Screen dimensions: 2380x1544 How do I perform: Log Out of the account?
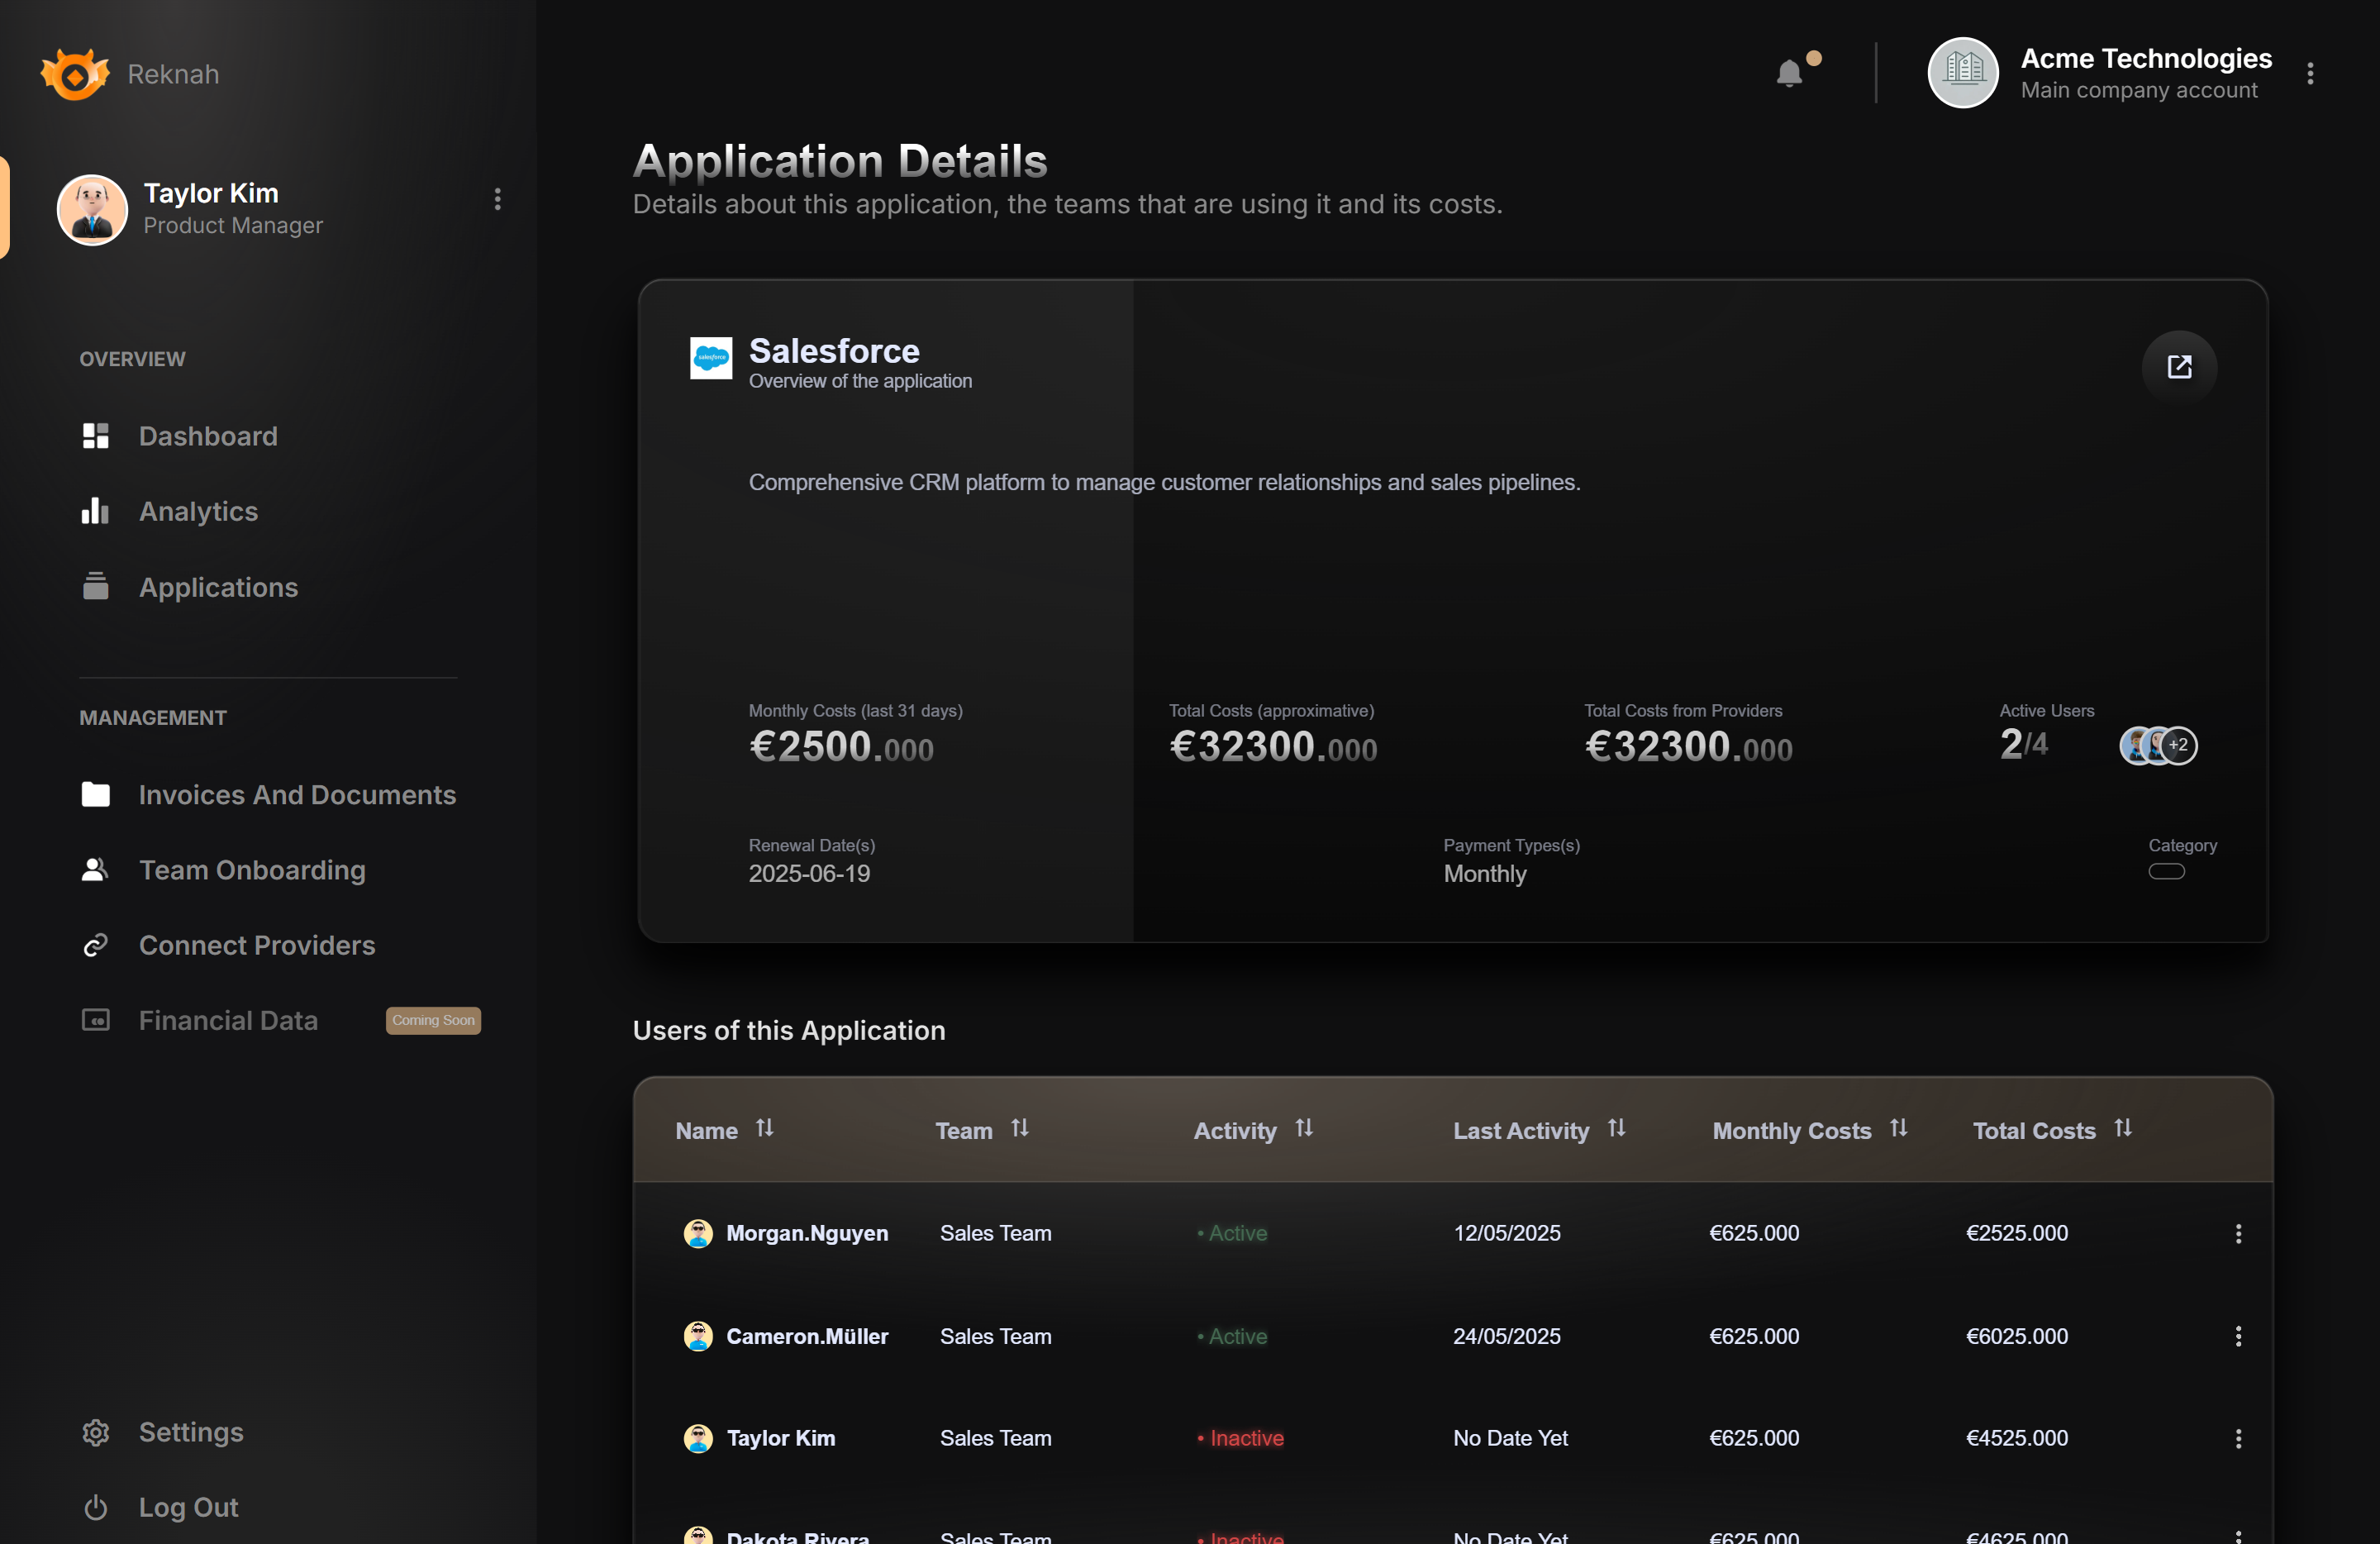188,1507
